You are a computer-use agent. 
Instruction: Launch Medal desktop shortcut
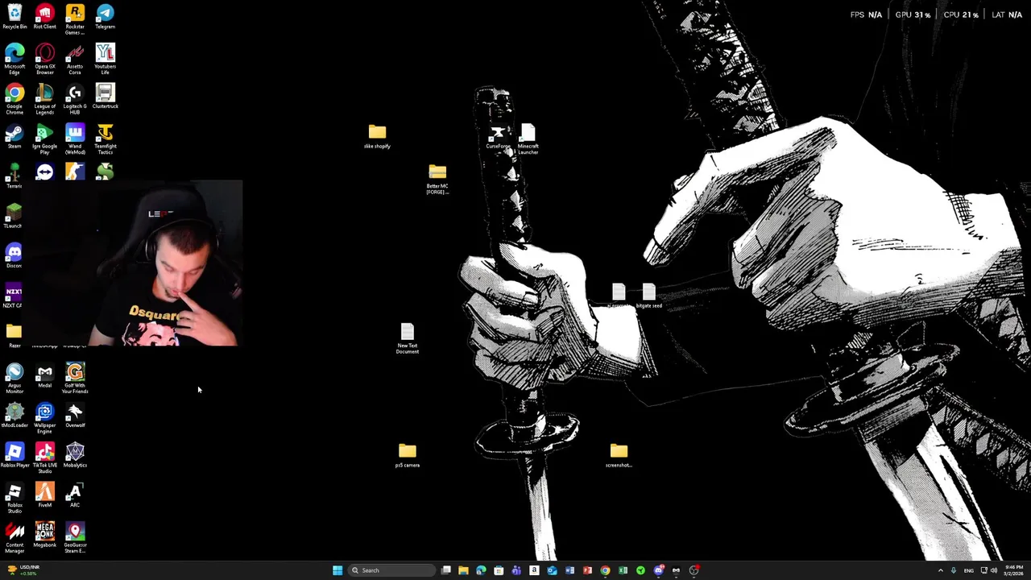click(x=44, y=375)
